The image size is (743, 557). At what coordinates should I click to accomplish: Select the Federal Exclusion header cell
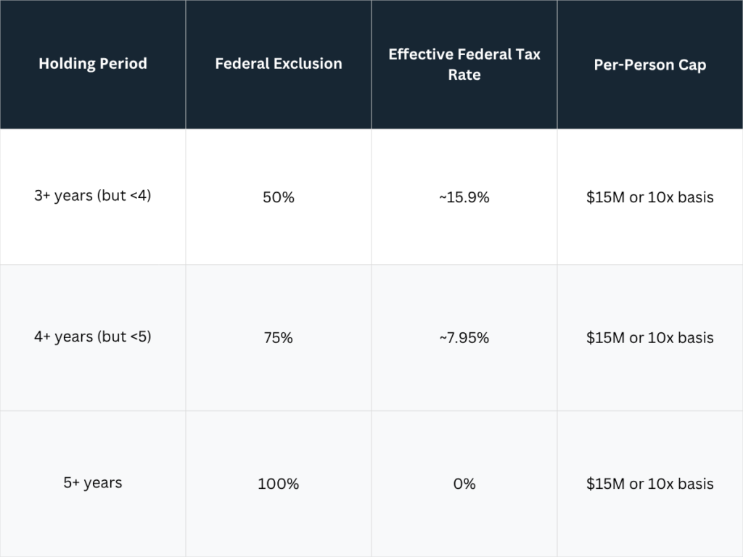pyautogui.click(x=279, y=64)
